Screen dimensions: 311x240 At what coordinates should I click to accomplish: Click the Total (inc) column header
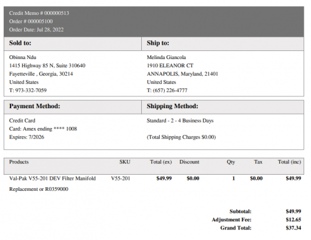tap(289, 162)
